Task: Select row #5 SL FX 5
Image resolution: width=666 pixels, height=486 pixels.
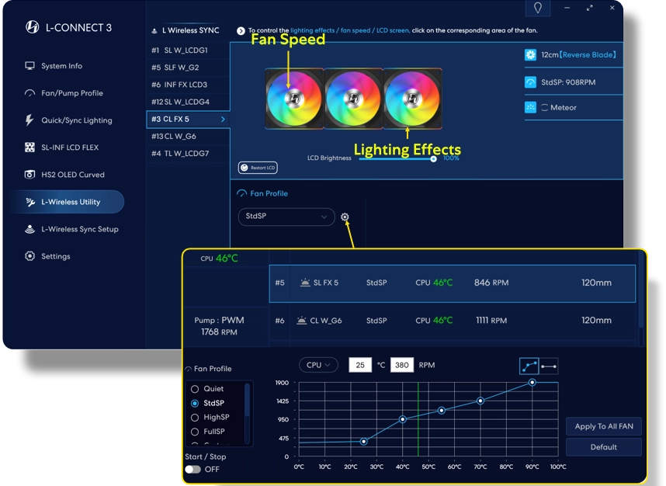Action: [453, 283]
